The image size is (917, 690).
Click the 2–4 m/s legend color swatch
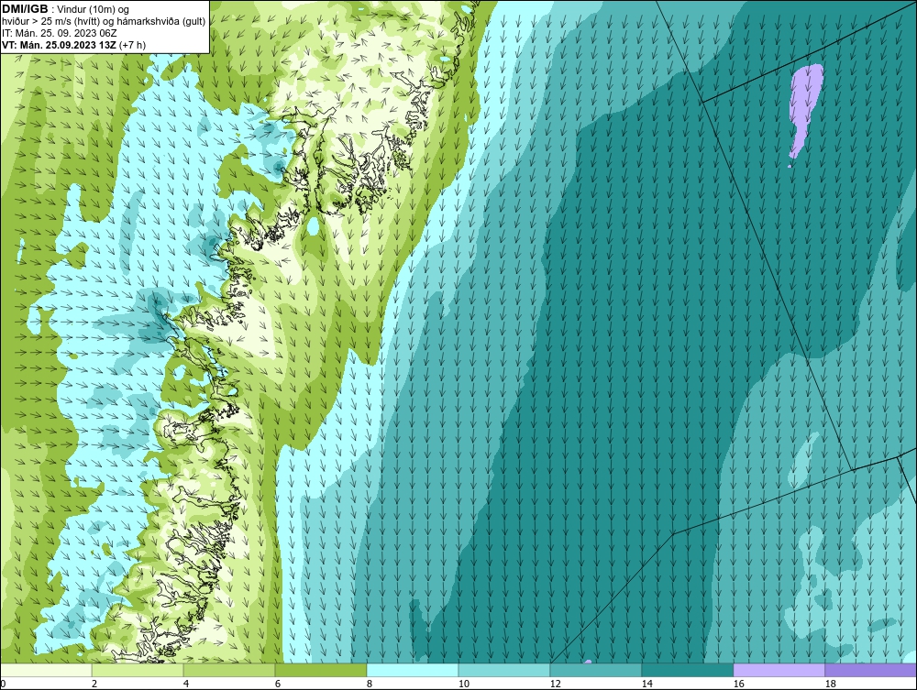pyautogui.click(x=138, y=670)
